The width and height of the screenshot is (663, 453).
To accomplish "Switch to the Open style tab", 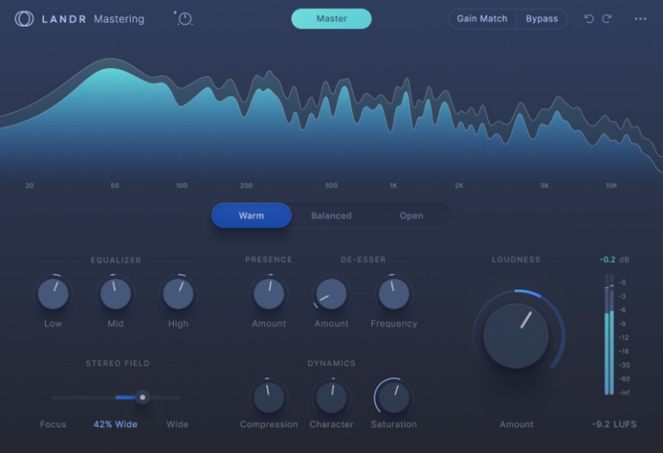I will (411, 215).
